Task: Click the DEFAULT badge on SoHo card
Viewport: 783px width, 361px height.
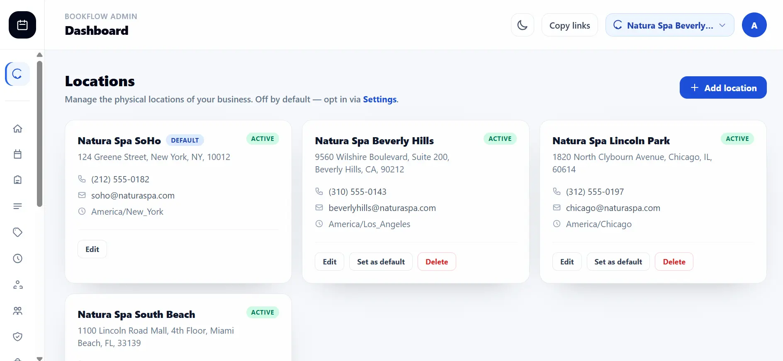Action: coord(185,140)
